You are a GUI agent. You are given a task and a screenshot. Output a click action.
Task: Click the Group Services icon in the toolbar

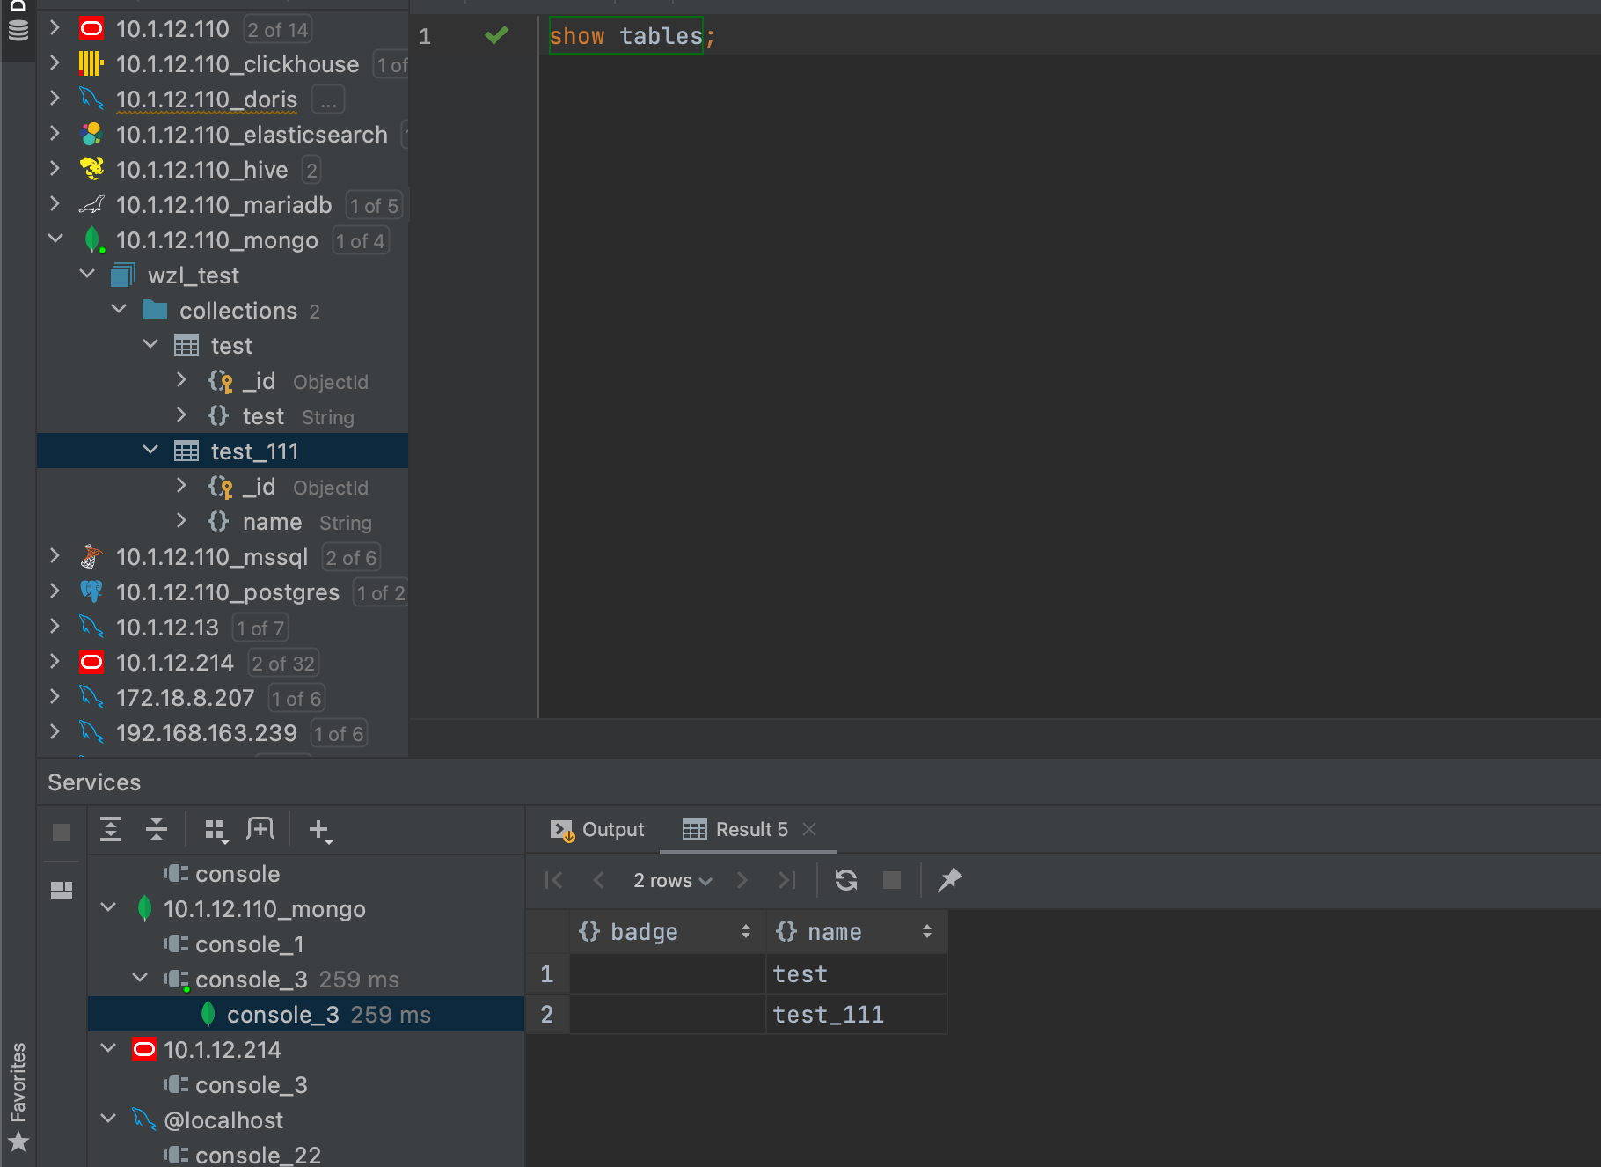pos(216,828)
